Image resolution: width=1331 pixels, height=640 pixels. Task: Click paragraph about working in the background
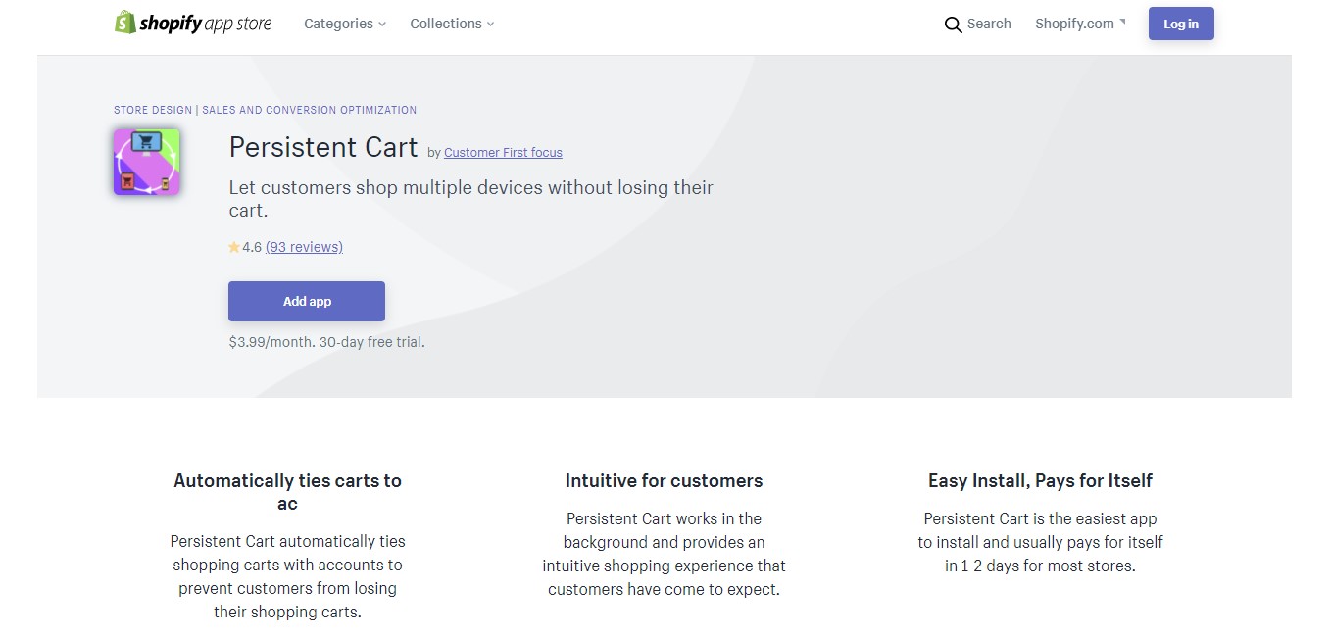click(x=664, y=554)
